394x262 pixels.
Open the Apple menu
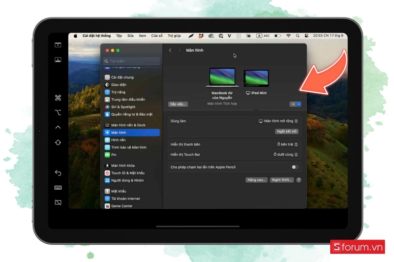pyautogui.click(x=75, y=36)
